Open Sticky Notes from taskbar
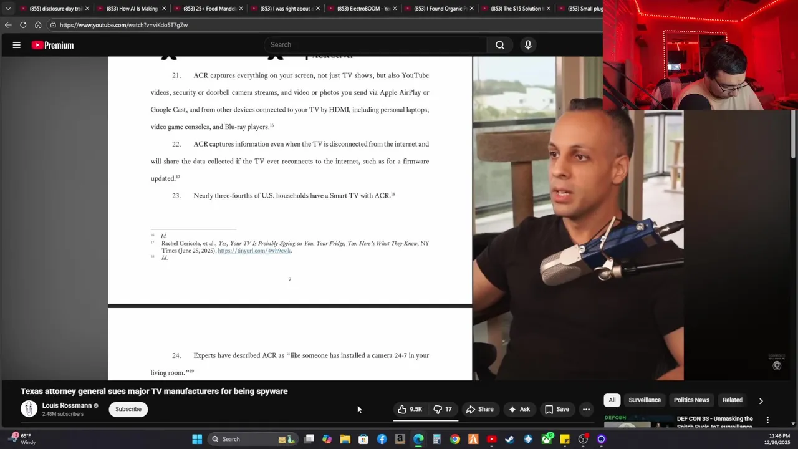Screen dimensions: 798x449 point(565,439)
